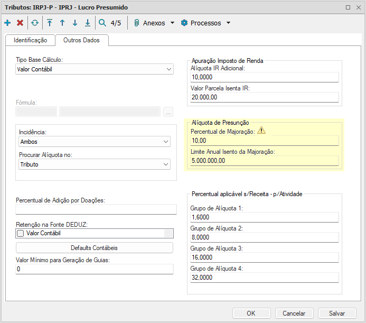Screen dimensions: 366x323
Task: Click the Grupo de Alíquota 2 field
Action: [265, 237]
